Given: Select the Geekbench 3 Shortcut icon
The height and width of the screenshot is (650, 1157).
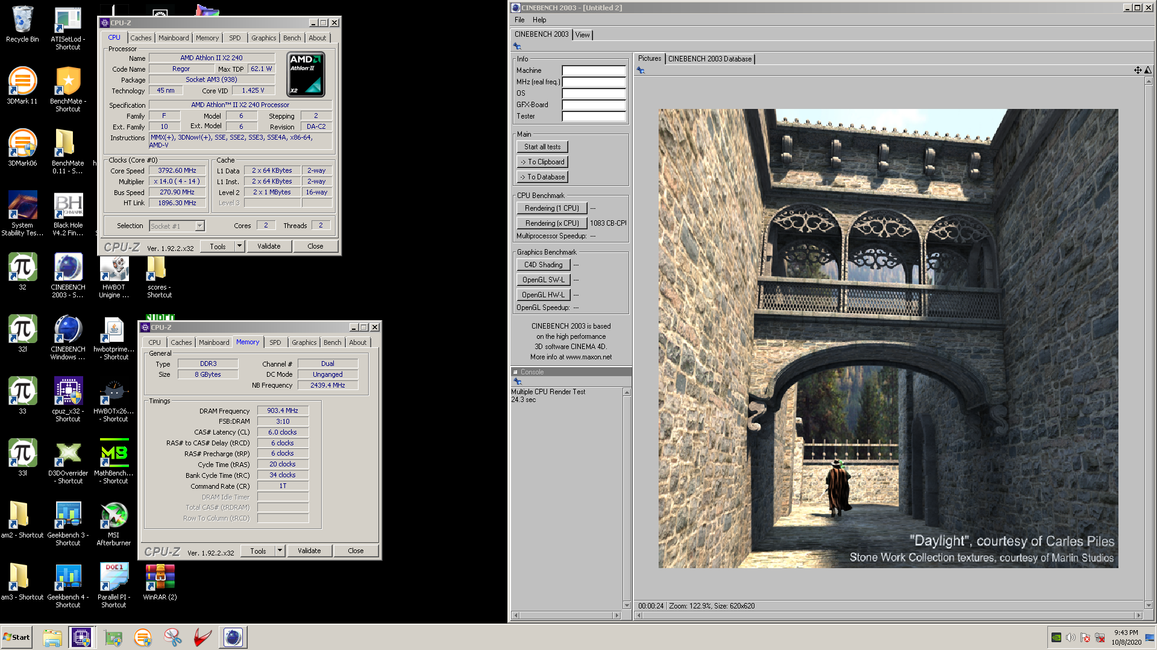Looking at the screenshot, I should 68,523.
